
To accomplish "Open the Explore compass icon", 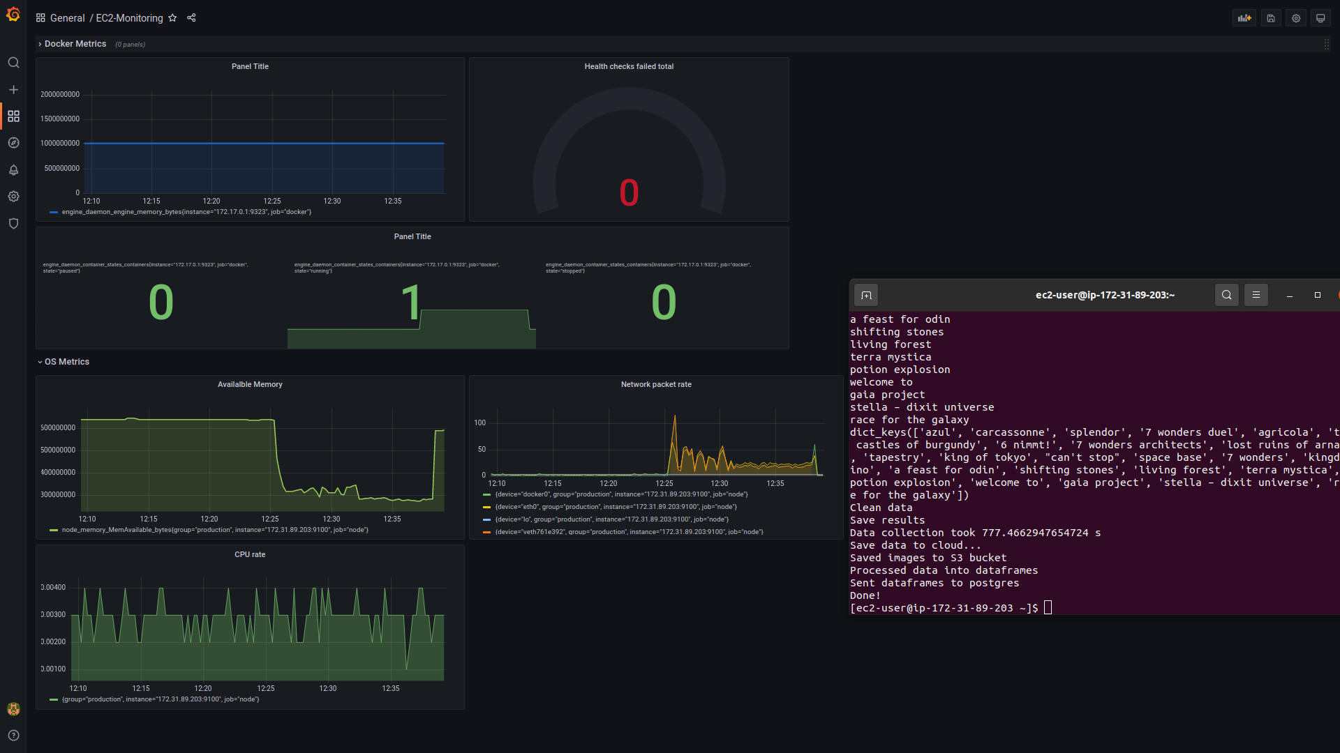I will point(13,143).
